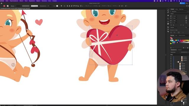Click the stroke color box in control bar
Viewport: 189px width, 106px height.
click(x=8, y=6)
